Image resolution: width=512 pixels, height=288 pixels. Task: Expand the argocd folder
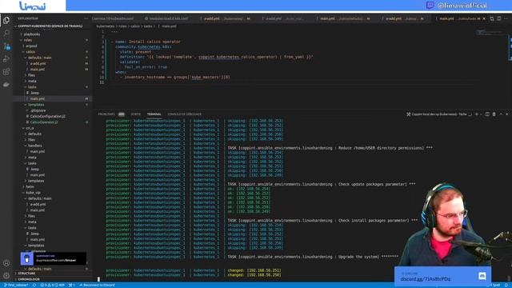(x=31, y=46)
